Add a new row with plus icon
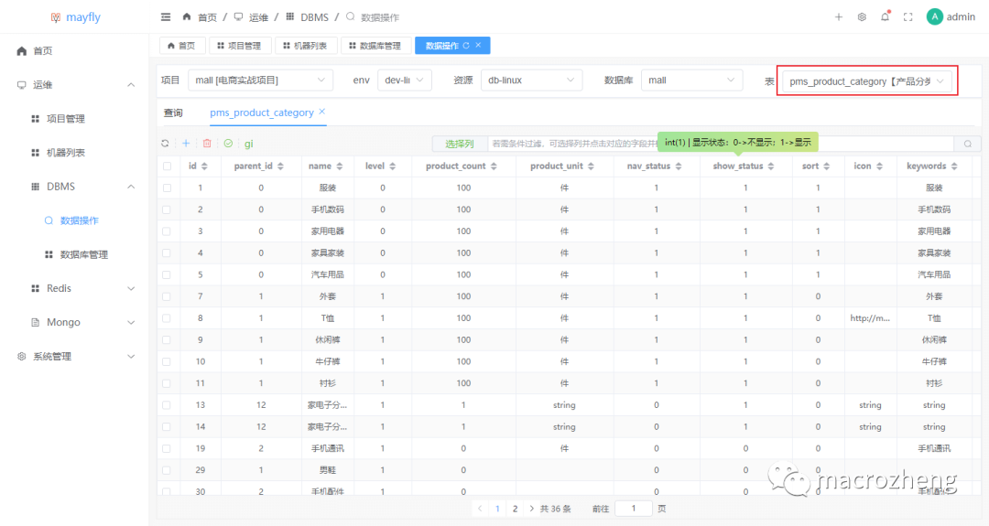This screenshot has width=989, height=526. (x=186, y=144)
